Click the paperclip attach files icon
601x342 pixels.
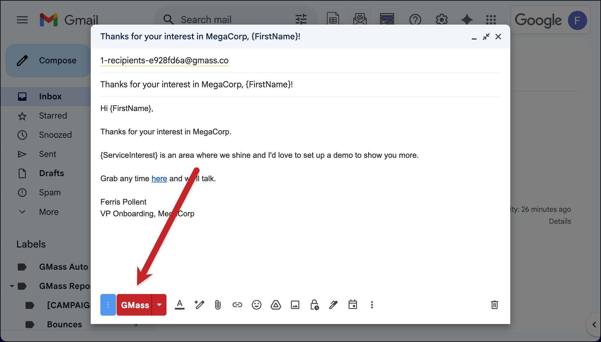pos(218,305)
